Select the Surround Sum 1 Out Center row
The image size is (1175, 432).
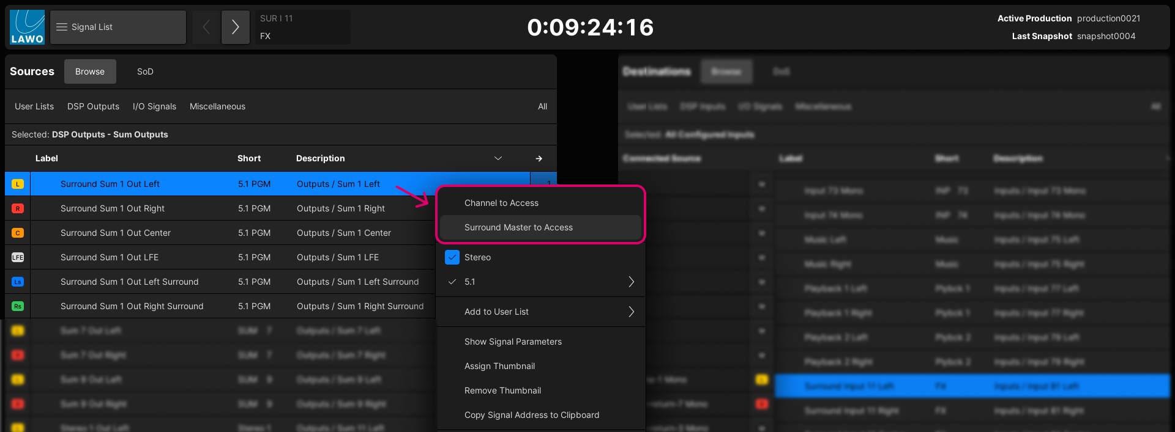(116, 233)
